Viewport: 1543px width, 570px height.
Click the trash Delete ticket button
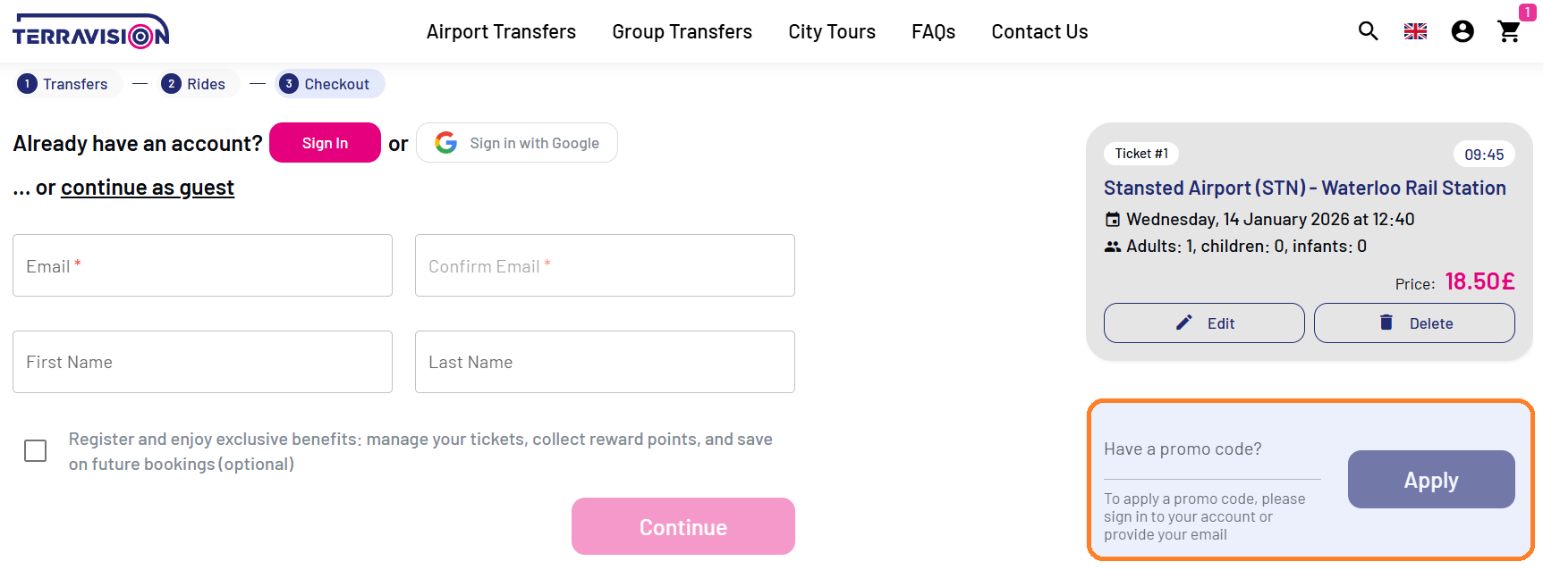click(1413, 323)
